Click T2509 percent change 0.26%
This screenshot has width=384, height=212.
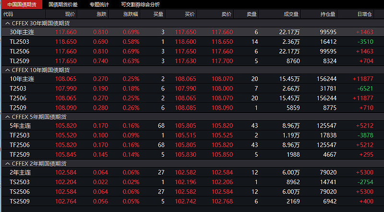click(x=131, y=108)
